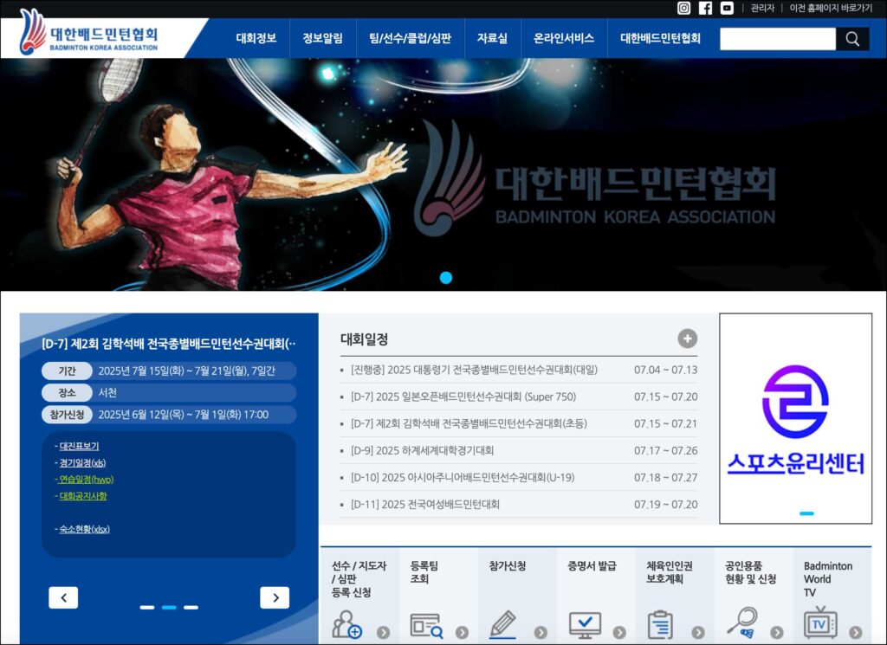The image size is (887, 645).
Task: Open the 숙소현황(xlsx) link
Action: 85,529
